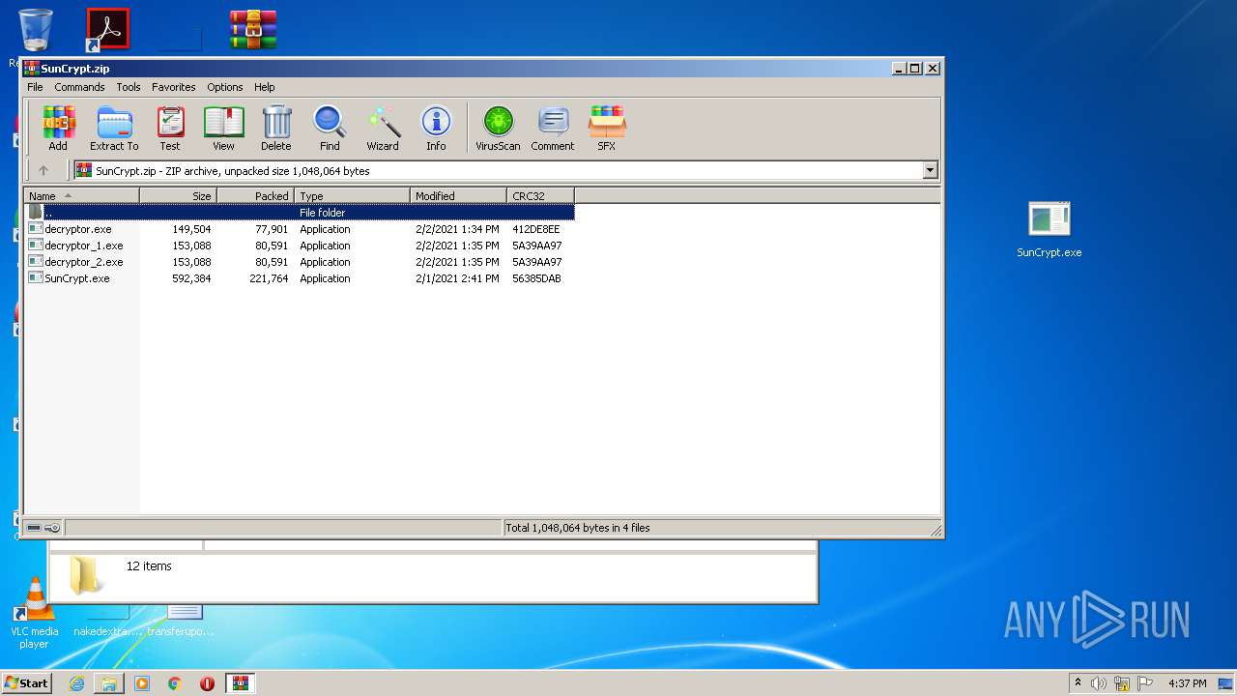Click modified date 2/1/2021 2:41 PM

[x=457, y=278]
